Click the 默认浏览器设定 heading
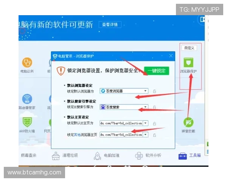 (x=80, y=85)
